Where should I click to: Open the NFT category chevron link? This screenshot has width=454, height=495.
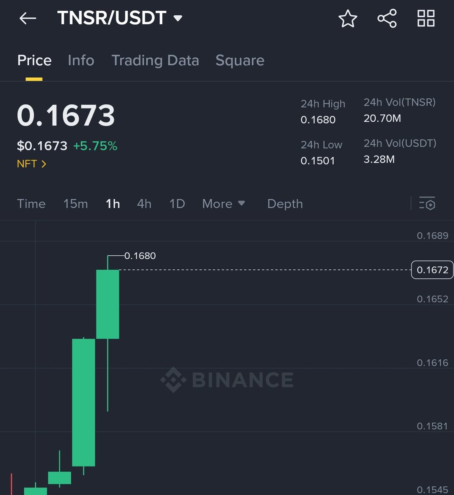32,164
